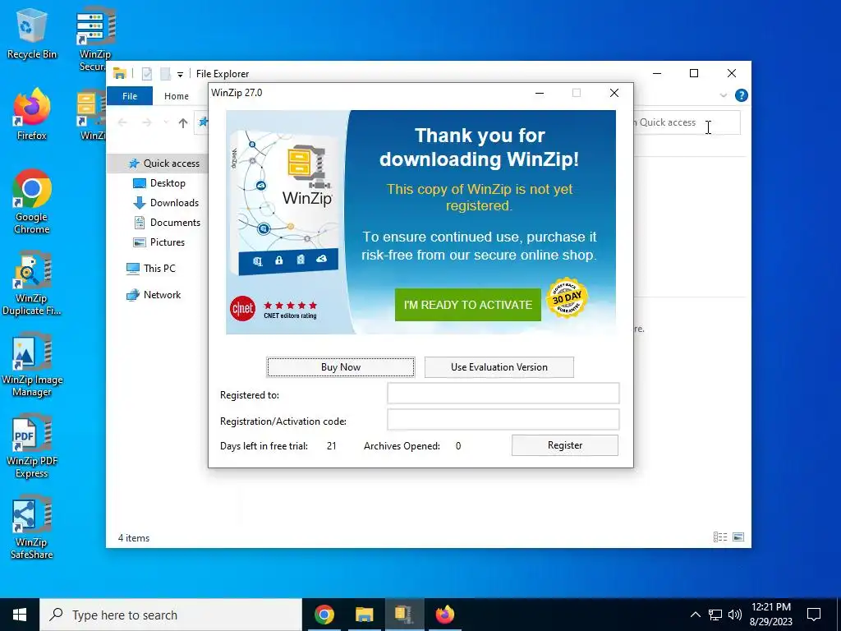Select Pictures in navigation pane

159,242
